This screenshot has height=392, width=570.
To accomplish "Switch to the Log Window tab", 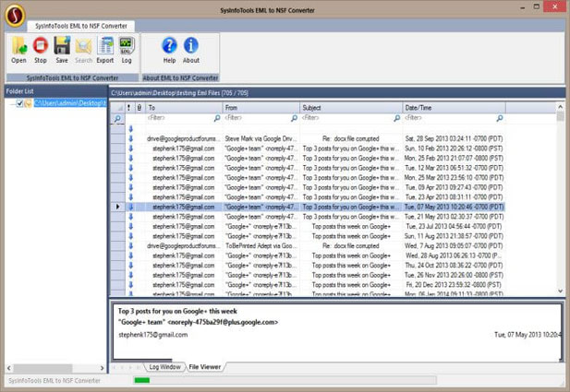I will pos(164,367).
